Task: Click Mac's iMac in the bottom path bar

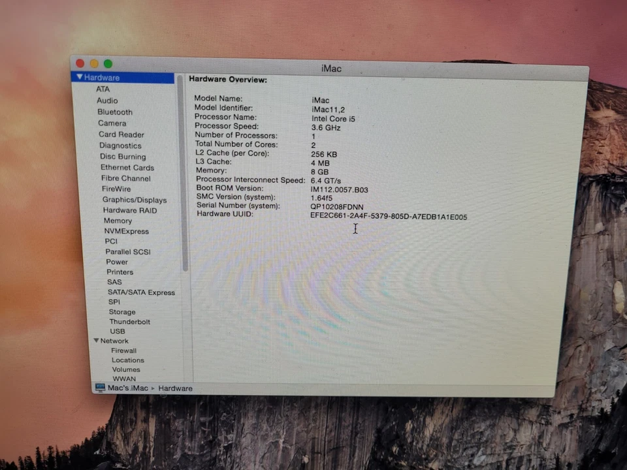Action: point(127,388)
